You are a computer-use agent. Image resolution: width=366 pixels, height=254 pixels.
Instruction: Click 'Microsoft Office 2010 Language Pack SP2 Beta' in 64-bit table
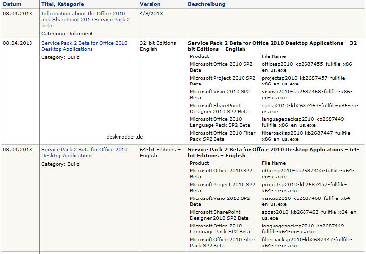tap(220, 228)
